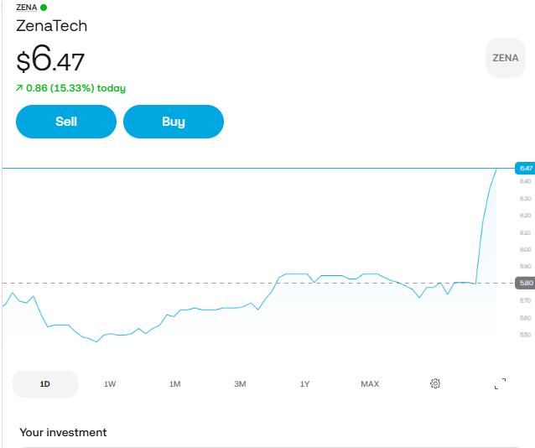This screenshot has height=448, width=535.
Task: Expand chart to fullscreen
Action: pos(500,383)
